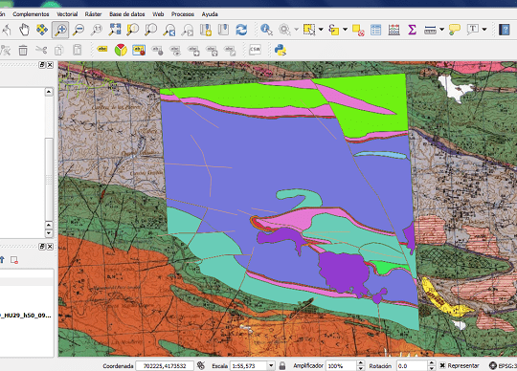Click the Refresh map icon
Image resolution: width=517 pixels, height=371 pixels.
[241, 30]
